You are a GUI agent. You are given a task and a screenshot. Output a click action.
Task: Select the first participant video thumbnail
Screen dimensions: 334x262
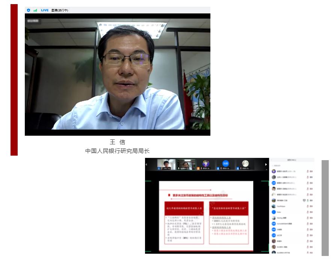(166, 164)
